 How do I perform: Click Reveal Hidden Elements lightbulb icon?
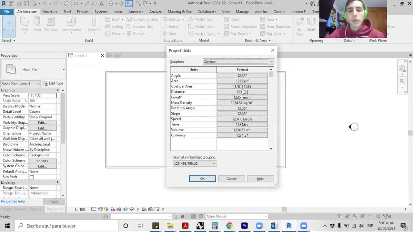pyautogui.click(x=138, y=209)
